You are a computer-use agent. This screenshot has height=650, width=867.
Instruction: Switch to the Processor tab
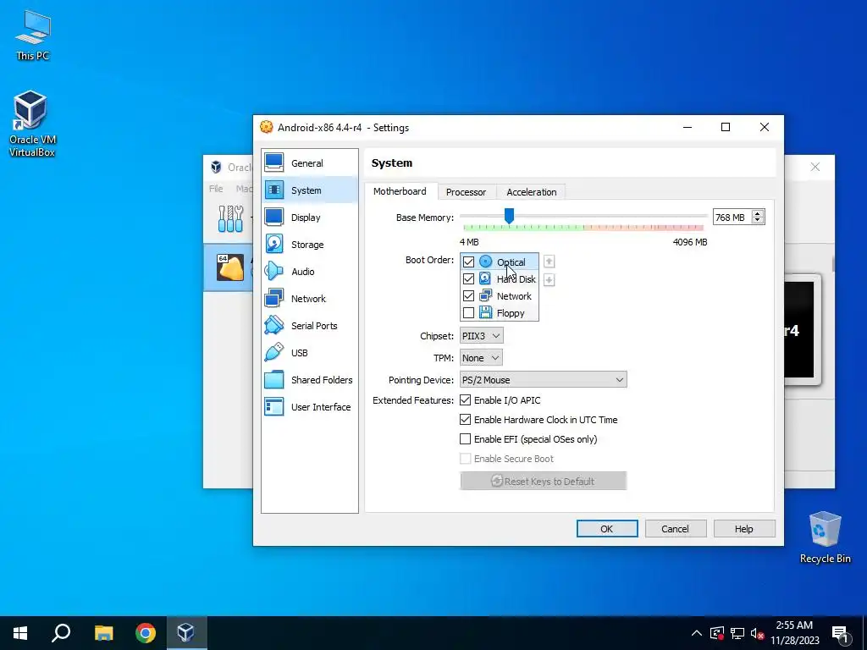tap(467, 192)
